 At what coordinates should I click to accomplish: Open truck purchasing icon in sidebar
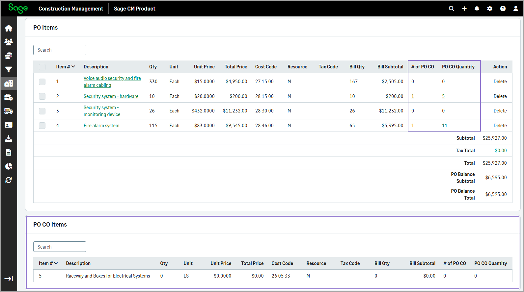9,111
